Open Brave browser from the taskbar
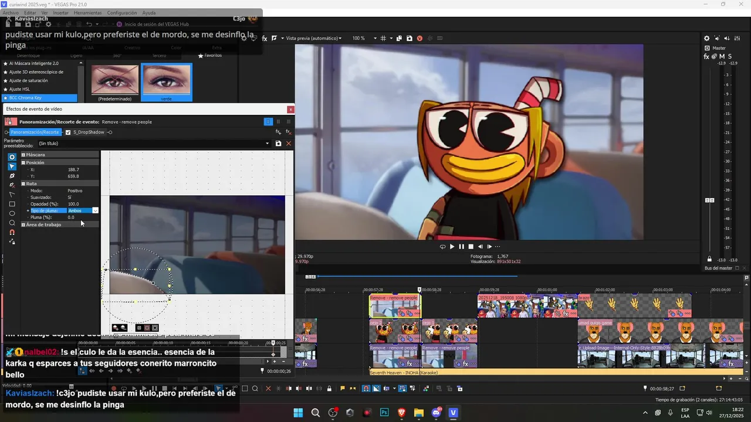This screenshot has height=422, width=751. tap(402, 413)
